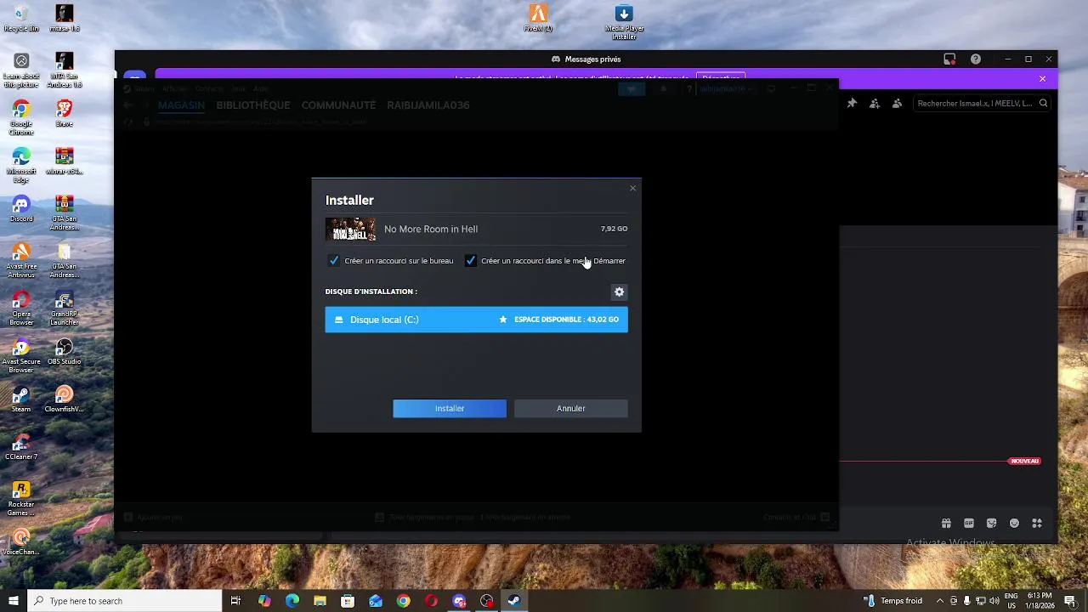
Task: Click taskbar search box
Action: (125, 601)
